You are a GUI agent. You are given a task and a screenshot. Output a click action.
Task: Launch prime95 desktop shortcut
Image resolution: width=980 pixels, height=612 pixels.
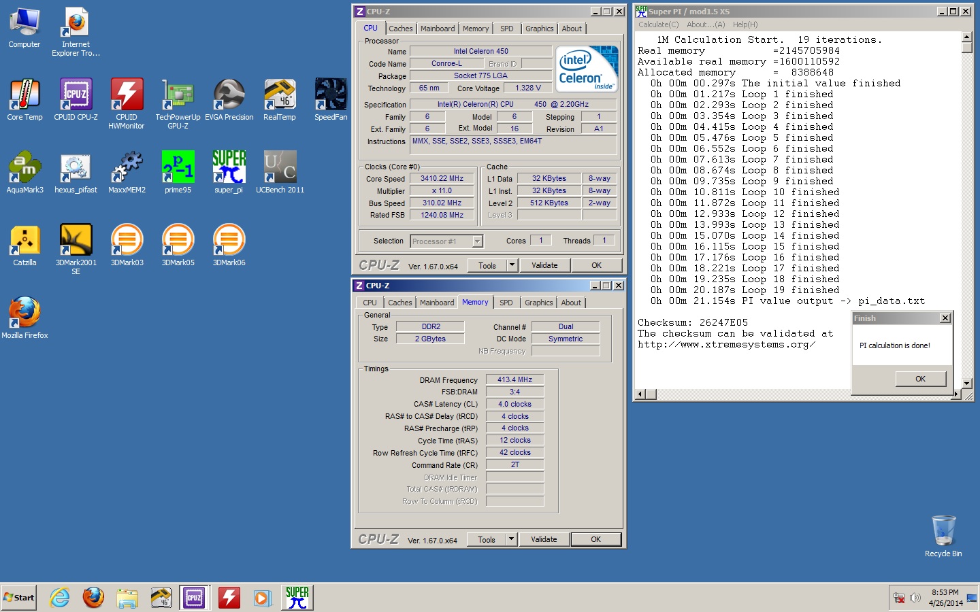pyautogui.click(x=178, y=173)
